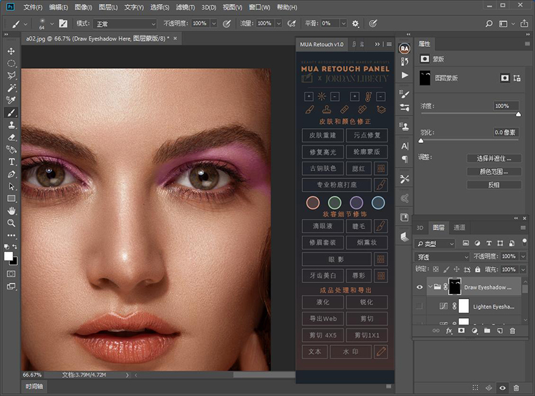Select the Eraser tool
This screenshot has height=396, width=535.
11,138
